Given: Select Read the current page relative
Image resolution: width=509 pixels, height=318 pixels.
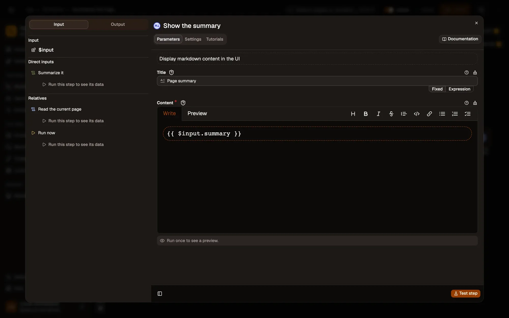Looking at the screenshot, I should coord(60,109).
